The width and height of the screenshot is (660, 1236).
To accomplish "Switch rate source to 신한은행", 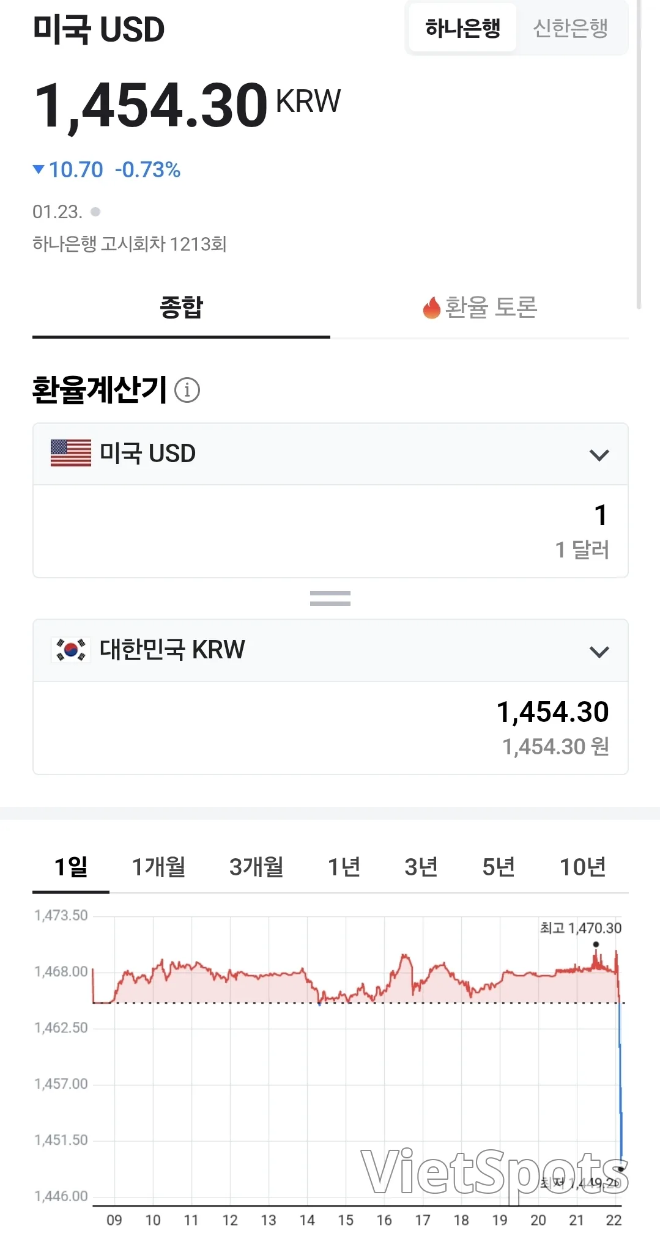I will tap(571, 28).
